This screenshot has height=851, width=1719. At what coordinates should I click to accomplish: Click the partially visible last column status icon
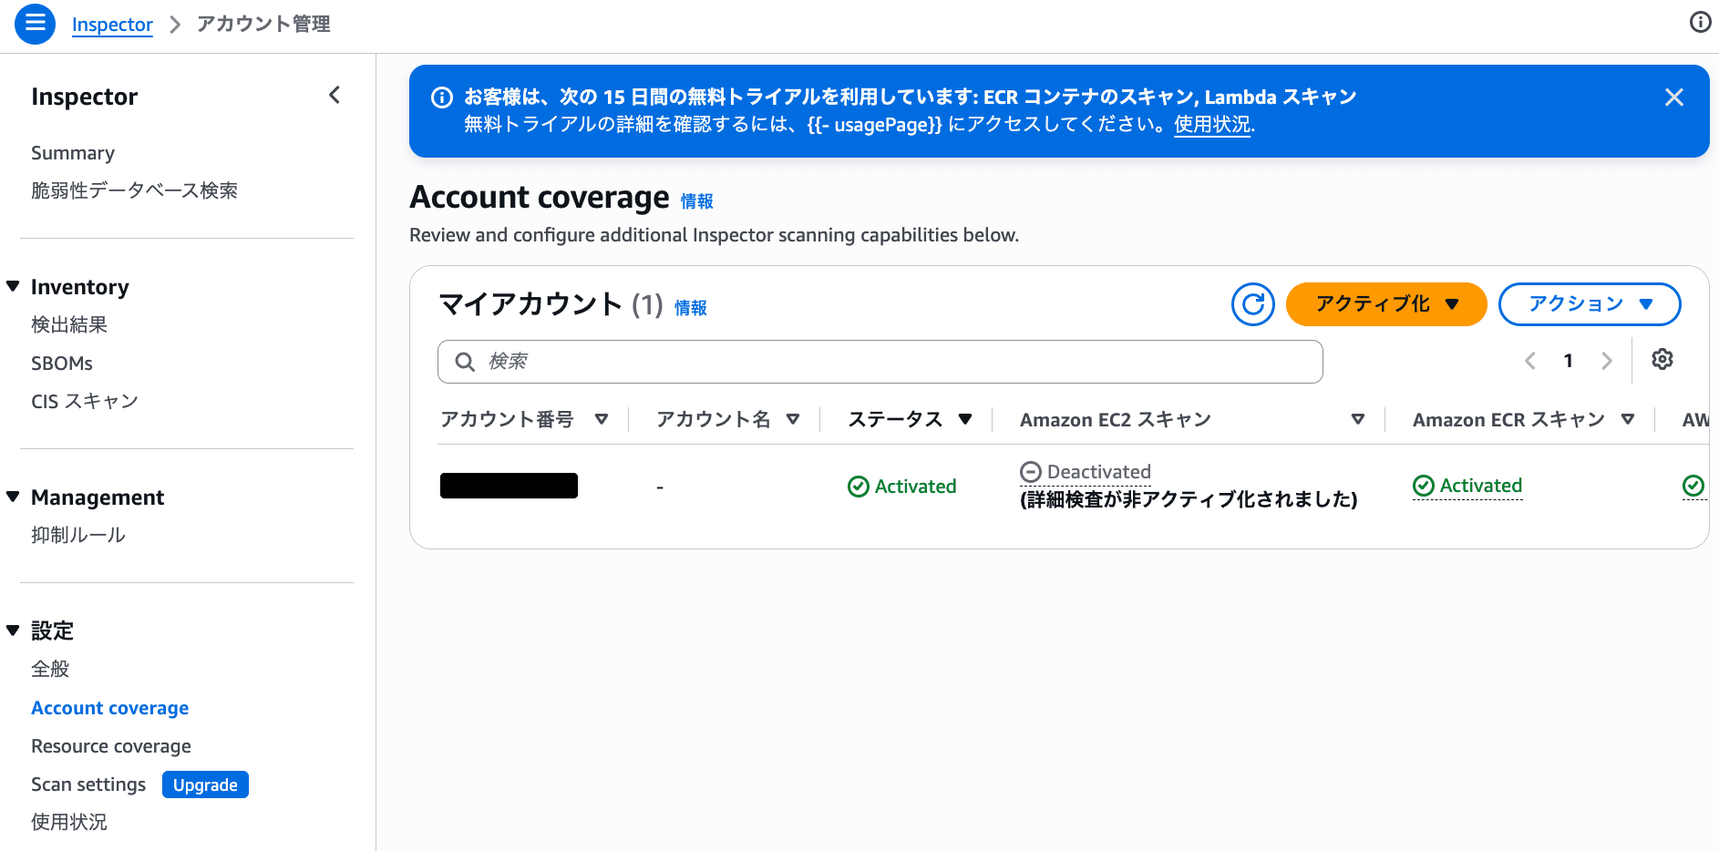(x=1693, y=486)
